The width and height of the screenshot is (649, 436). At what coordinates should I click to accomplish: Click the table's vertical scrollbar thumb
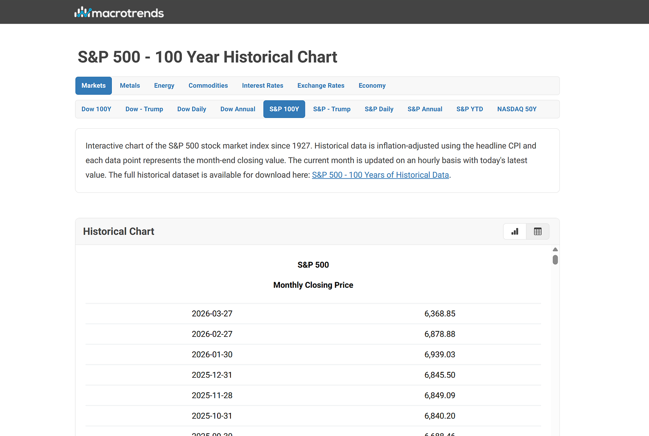[x=555, y=260]
